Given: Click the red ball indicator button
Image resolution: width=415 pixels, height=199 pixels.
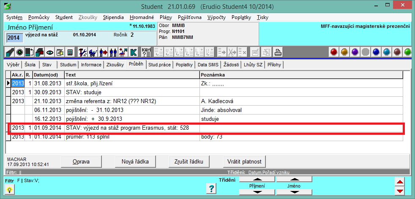Looking at the screenshot, I should (334, 52).
